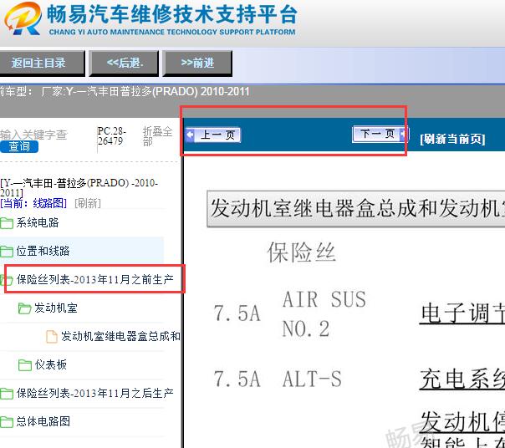Expand 位置和线路 folder
This screenshot has width=505, height=448.
pyautogui.click(x=43, y=251)
